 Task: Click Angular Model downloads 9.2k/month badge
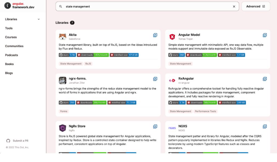tap(201, 55)
